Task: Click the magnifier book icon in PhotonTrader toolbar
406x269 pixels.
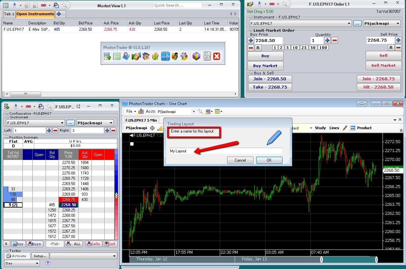Action: [x=126, y=57]
